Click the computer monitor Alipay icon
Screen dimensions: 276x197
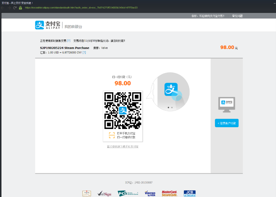[x=227, y=103]
